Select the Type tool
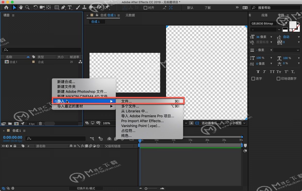This screenshot has width=302, height=191. pos(70,7)
